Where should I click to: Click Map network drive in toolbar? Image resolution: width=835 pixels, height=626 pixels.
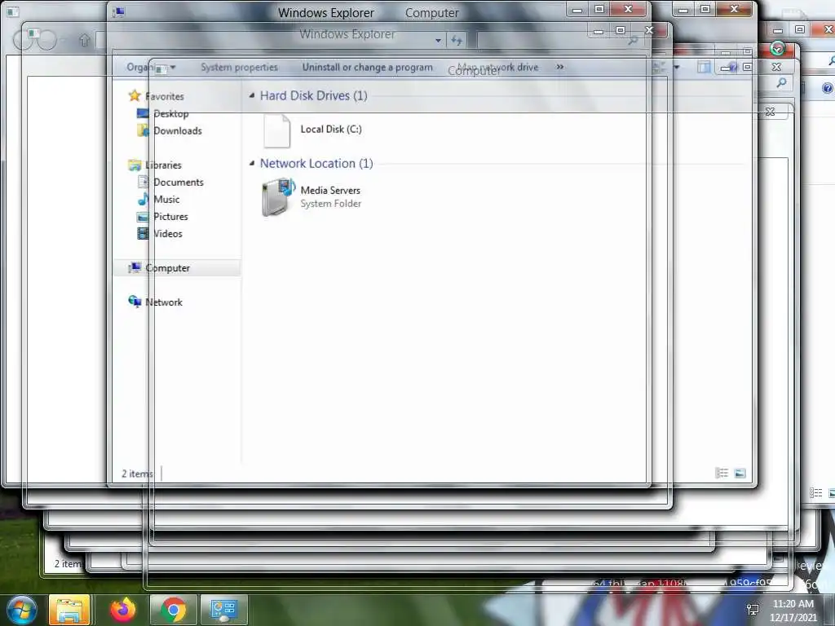[497, 67]
